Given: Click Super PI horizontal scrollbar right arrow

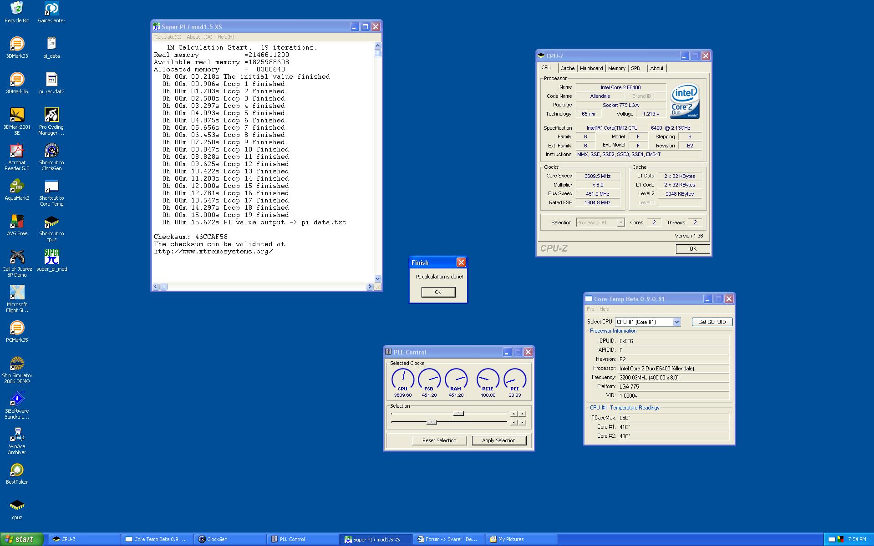Looking at the screenshot, I should click(370, 287).
